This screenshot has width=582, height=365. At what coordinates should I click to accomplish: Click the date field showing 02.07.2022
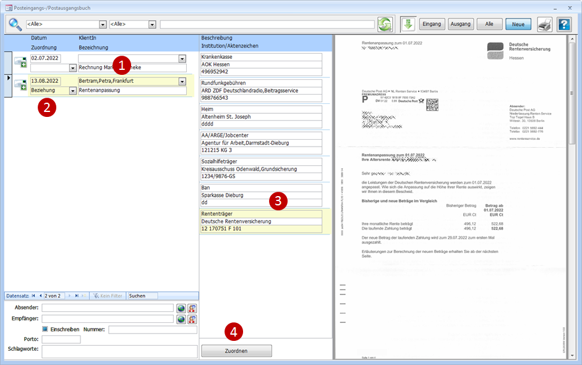[45, 58]
